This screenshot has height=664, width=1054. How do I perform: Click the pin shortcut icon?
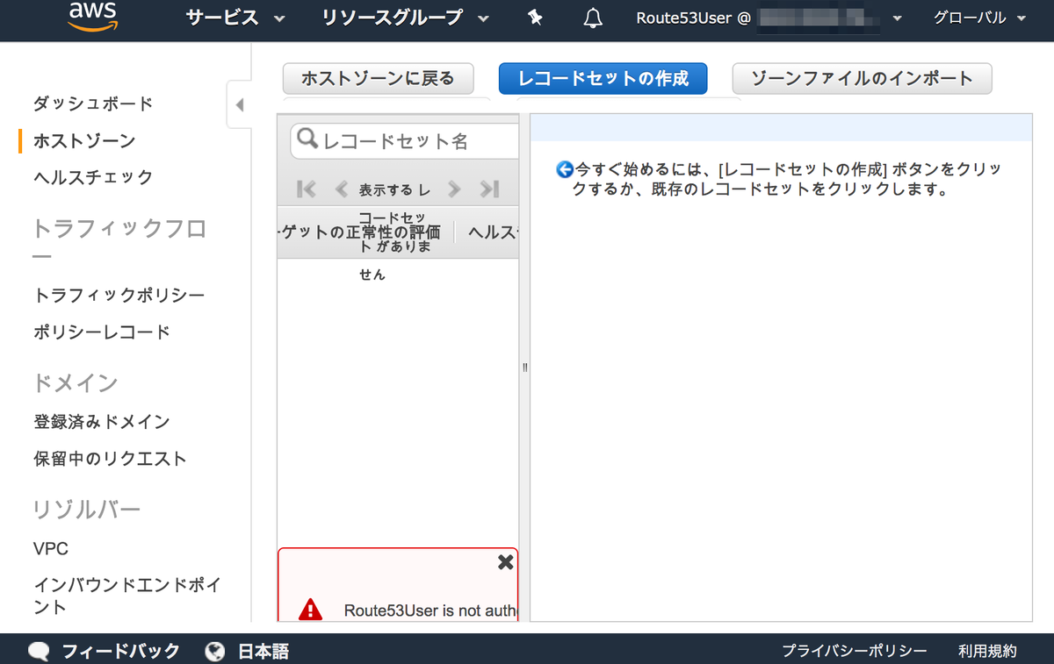(x=534, y=18)
